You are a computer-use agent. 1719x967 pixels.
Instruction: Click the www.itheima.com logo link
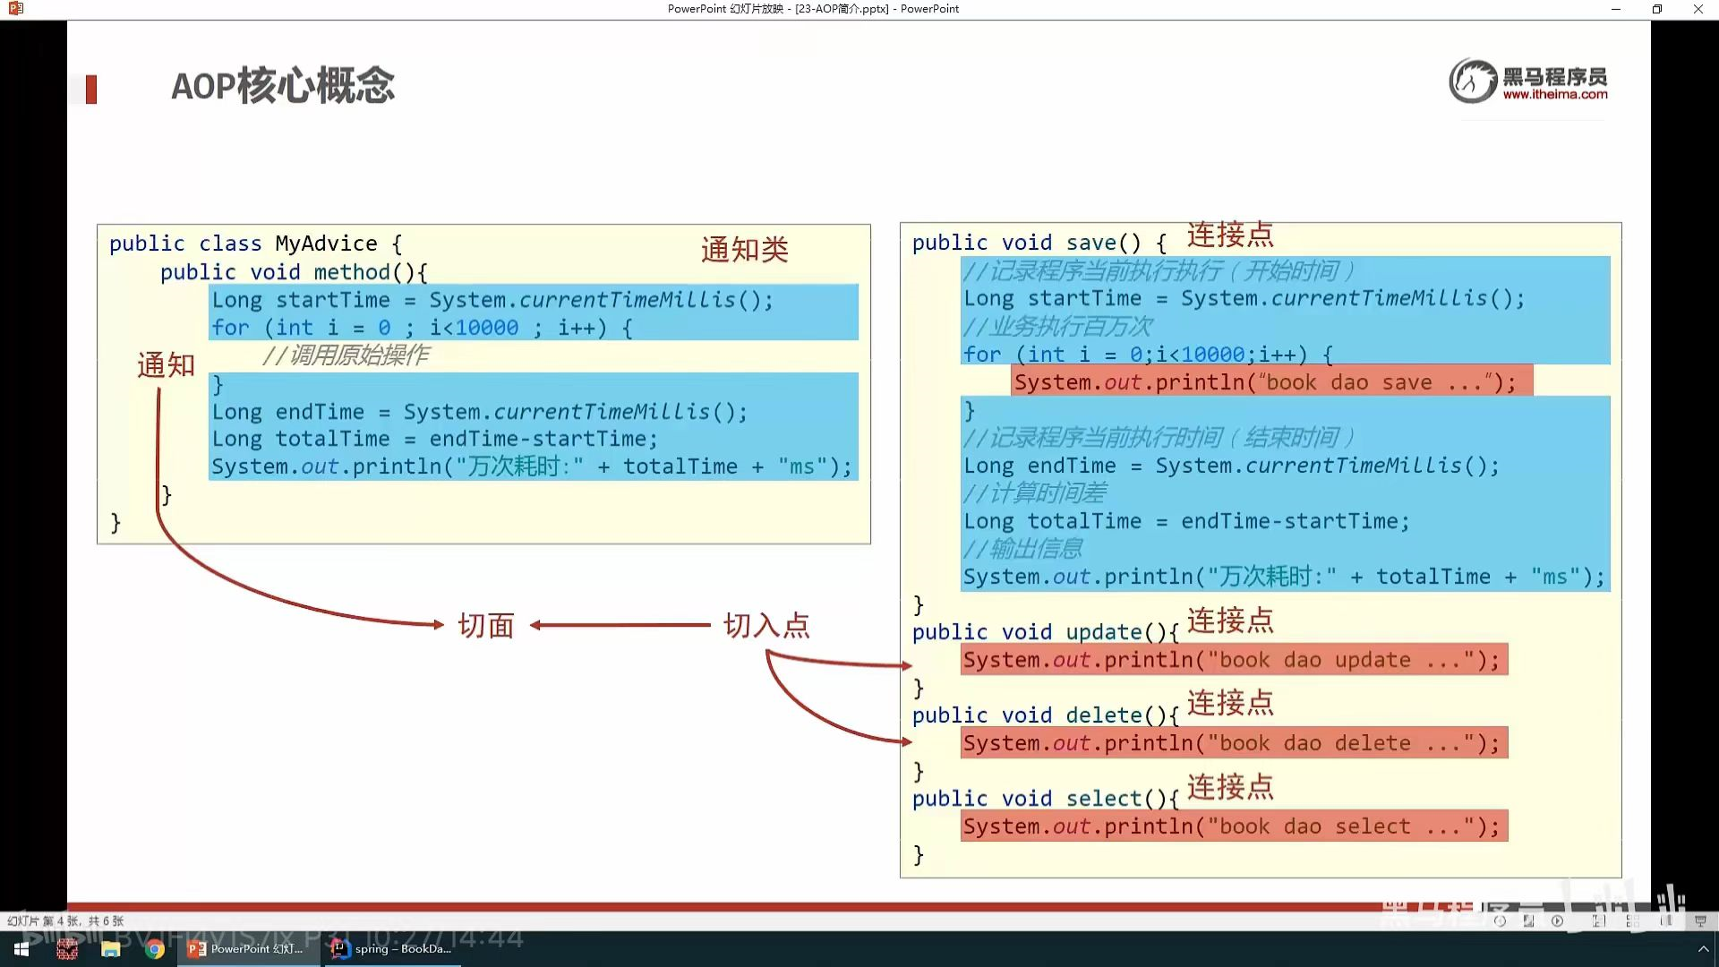tap(1554, 94)
